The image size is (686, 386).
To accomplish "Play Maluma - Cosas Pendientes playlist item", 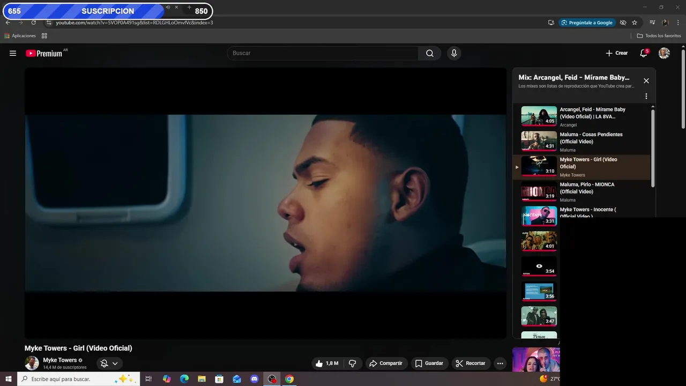I will 582,142.
